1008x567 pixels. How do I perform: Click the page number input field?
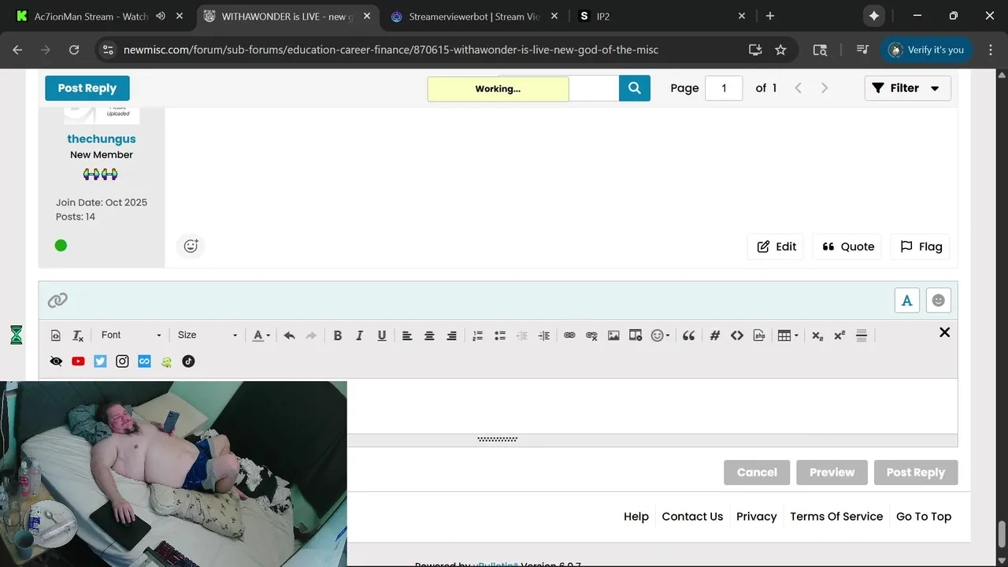point(724,88)
